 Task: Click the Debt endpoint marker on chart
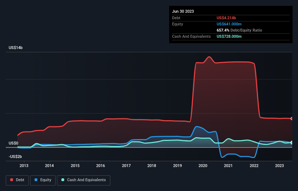click(292, 119)
